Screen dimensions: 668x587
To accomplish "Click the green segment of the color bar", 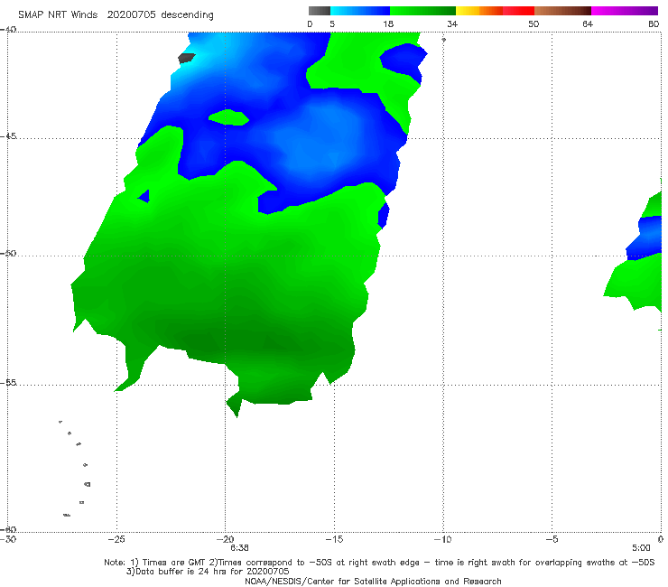I will click(x=422, y=11).
